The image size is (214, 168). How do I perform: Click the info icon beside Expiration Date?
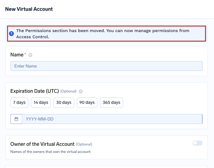81,92
